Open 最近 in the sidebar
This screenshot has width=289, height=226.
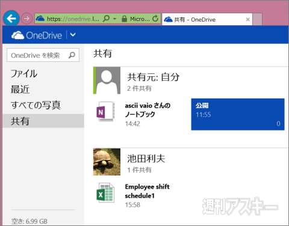point(20,90)
